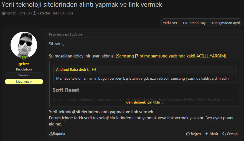This screenshot has width=244, height=141.
Task: Click the Soft Reset heading in quote
Action: coord(66,90)
